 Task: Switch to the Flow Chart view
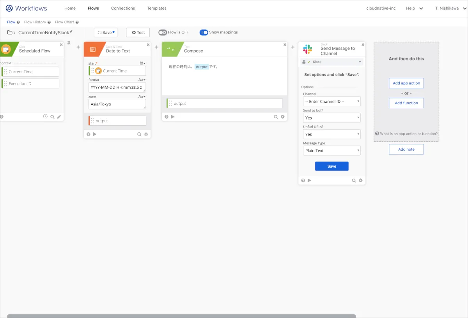(64, 22)
